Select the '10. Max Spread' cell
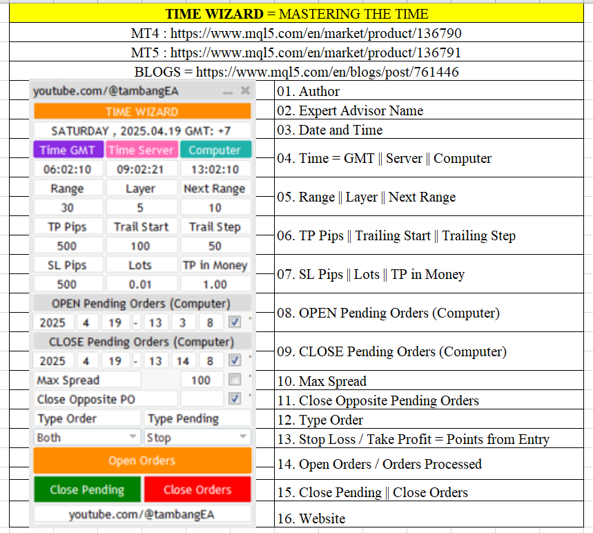The width and height of the screenshot is (593, 533). 429,380
